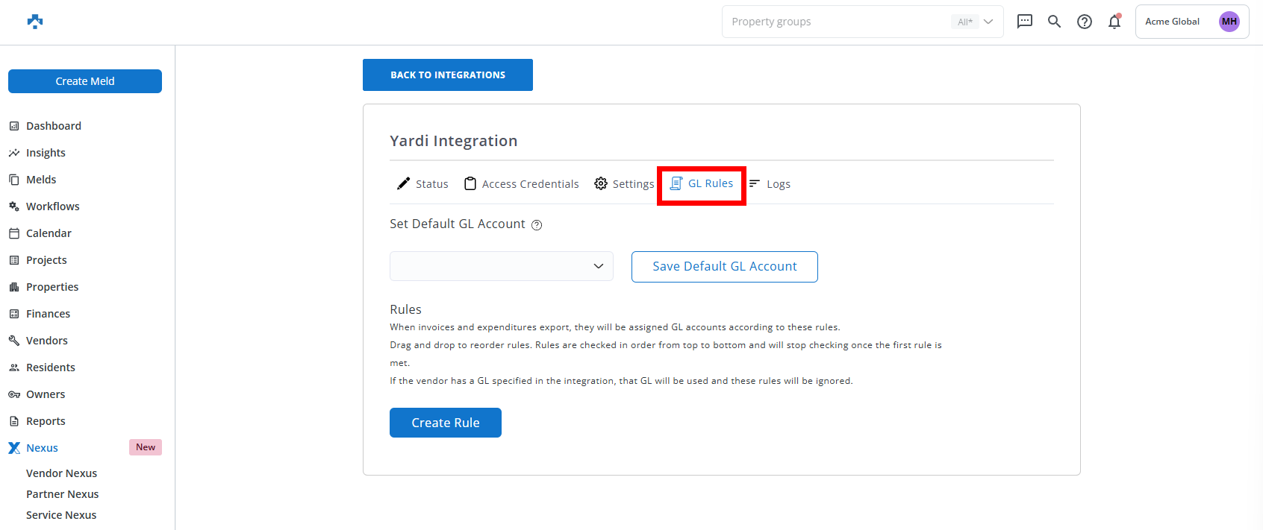1263x530 pixels.
Task: Open the help question mark icon
Action: 1084,22
